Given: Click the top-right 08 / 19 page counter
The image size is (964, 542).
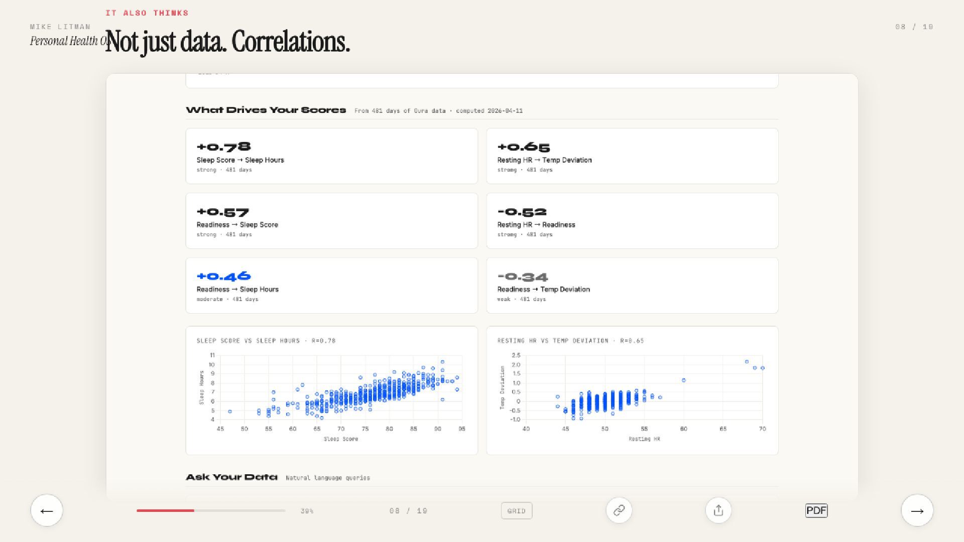Looking at the screenshot, I should (913, 27).
